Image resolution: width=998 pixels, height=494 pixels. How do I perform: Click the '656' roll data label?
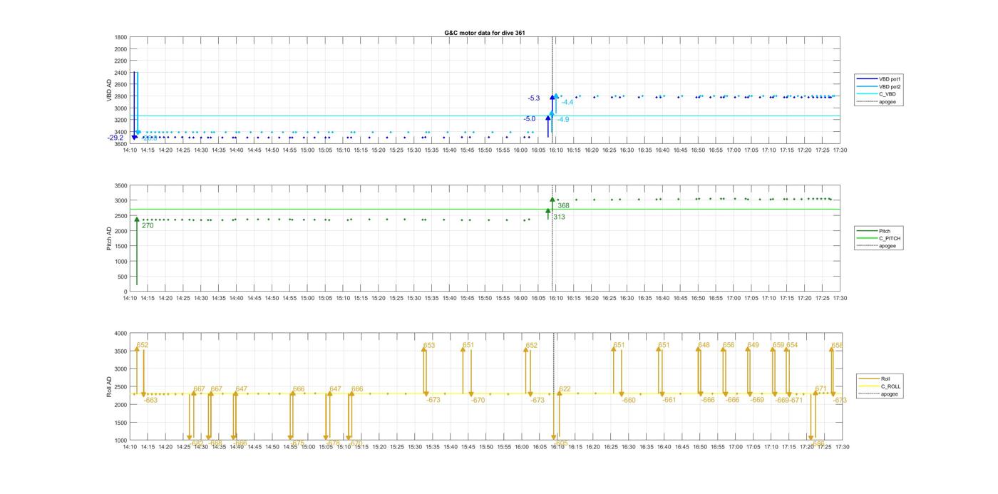point(729,346)
